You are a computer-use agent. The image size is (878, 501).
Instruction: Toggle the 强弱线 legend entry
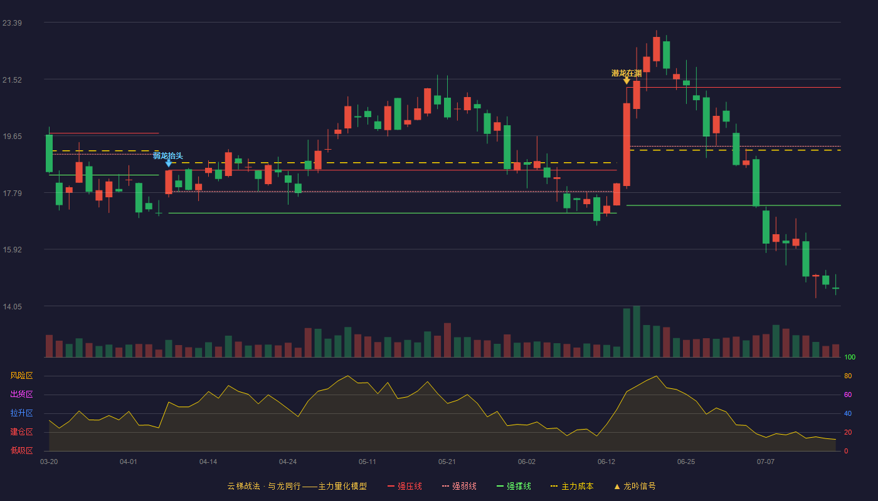tap(459, 486)
